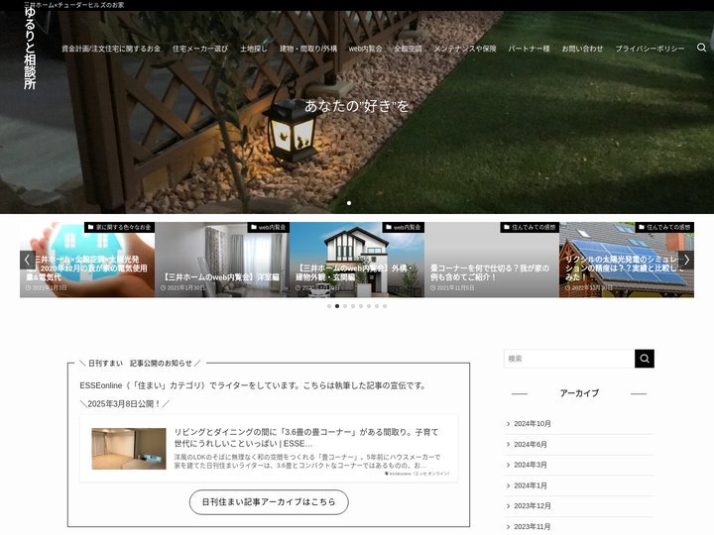Screen dimensions: 714x535
Task: Select the fourth carousel pagination dot
Action: (x=353, y=306)
